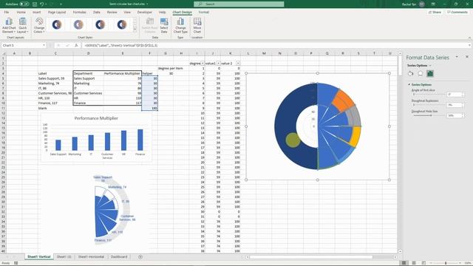Open the Rachel Tan account avatar
The image size is (473, 266).
[421, 4]
